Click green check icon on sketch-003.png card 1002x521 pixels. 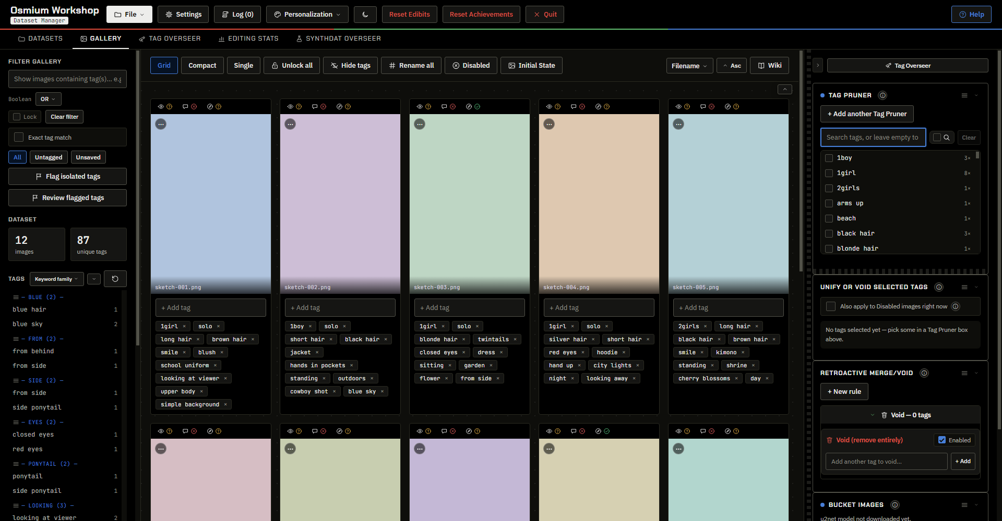pyautogui.click(x=478, y=107)
